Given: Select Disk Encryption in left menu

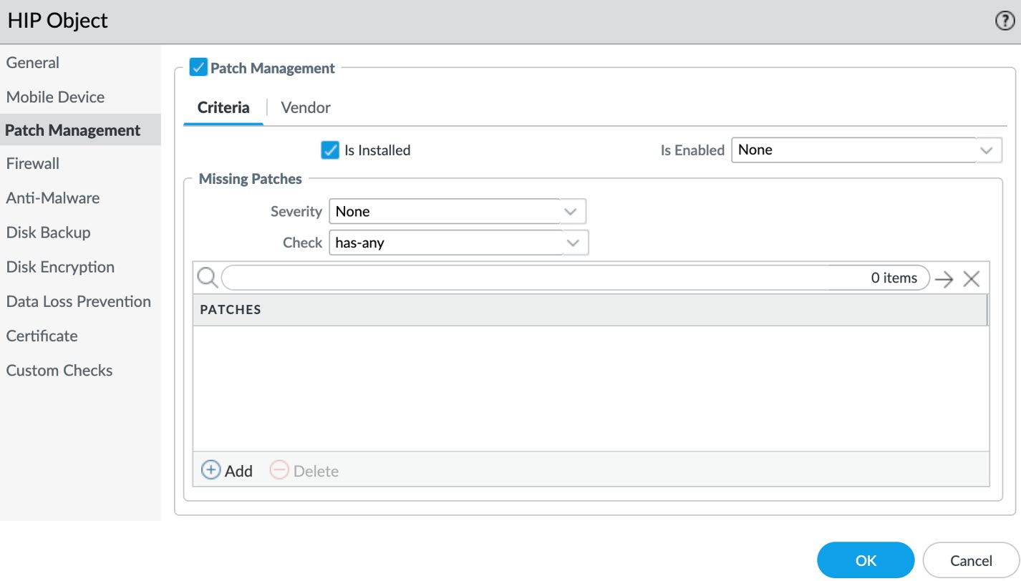Looking at the screenshot, I should point(60,267).
